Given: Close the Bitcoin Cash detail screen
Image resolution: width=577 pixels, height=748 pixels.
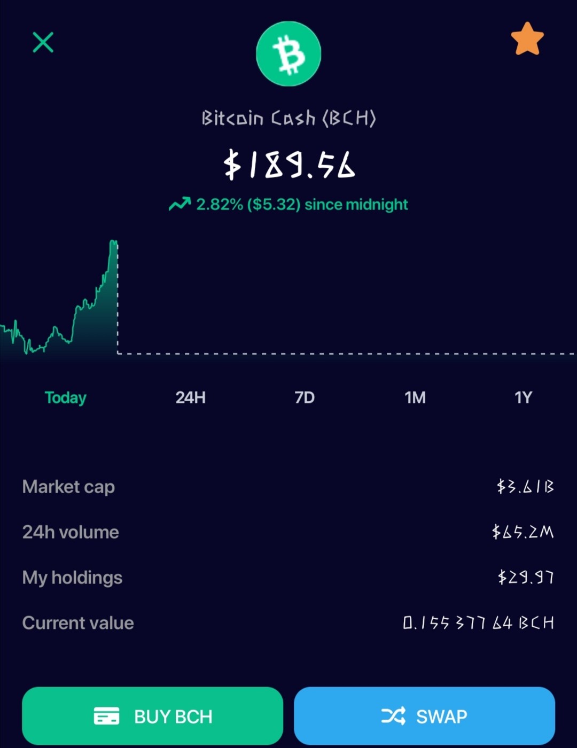Looking at the screenshot, I should pos(43,42).
